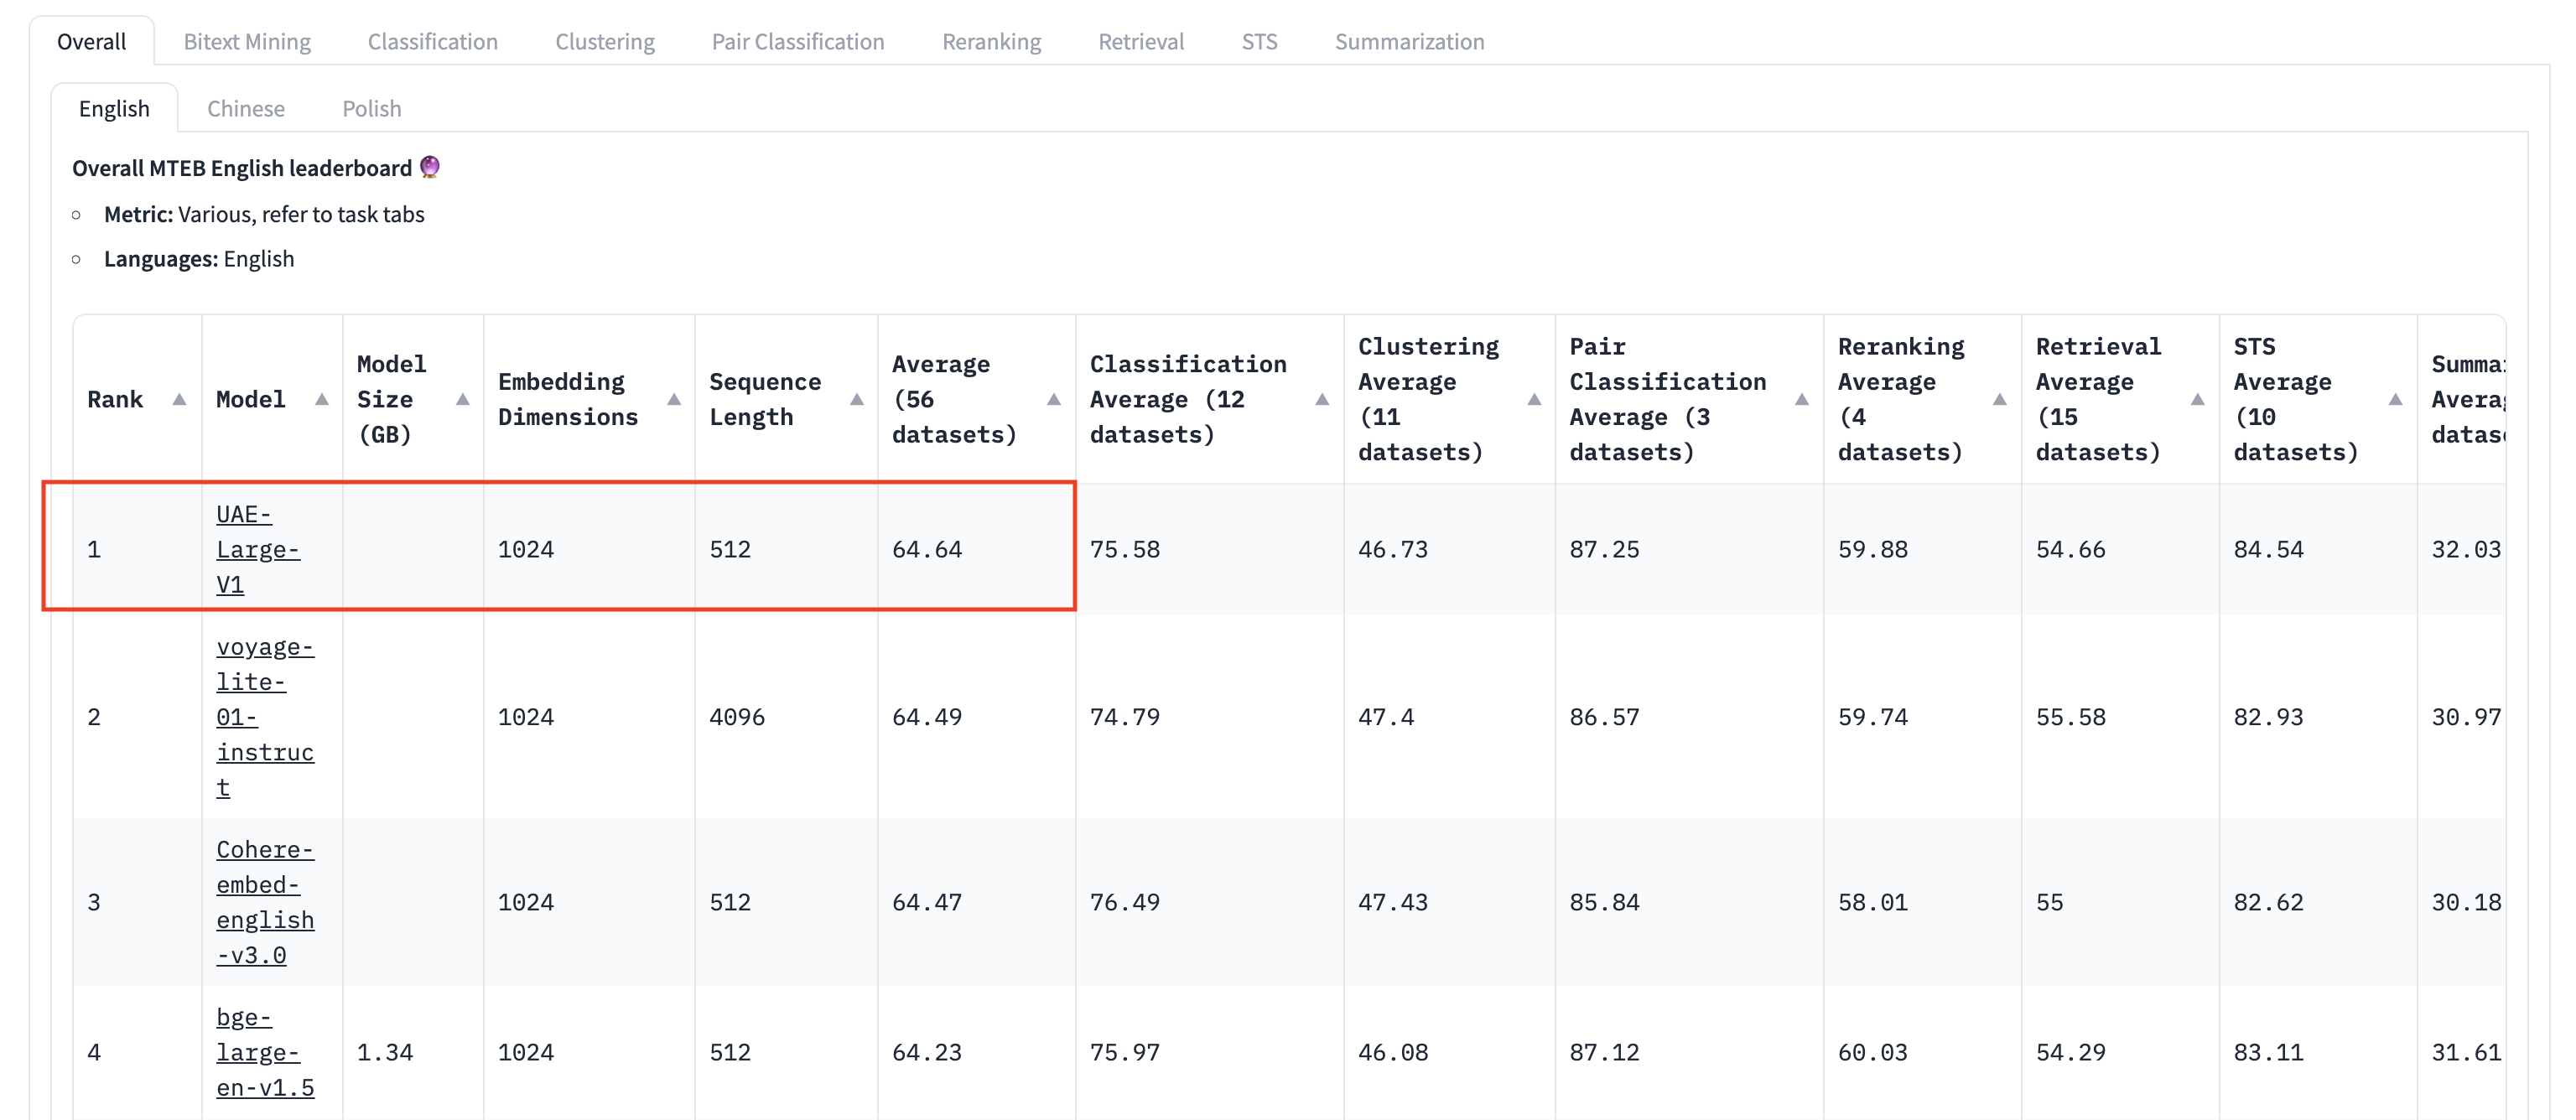
Task: Select the Chinese language tab
Action: [246, 109]
